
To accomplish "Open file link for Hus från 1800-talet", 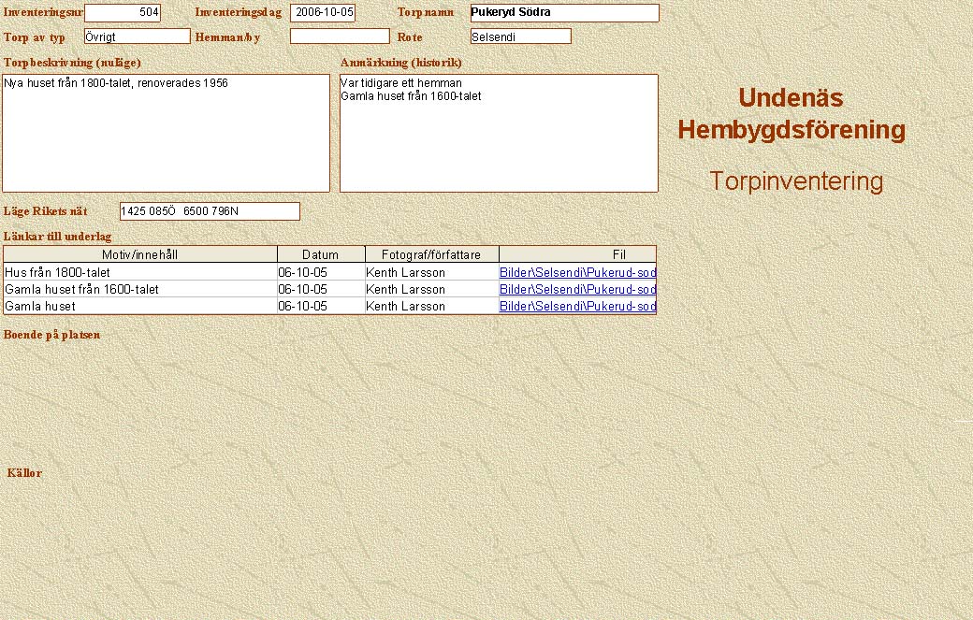I will pyautogui.click(x=577, y=272).
